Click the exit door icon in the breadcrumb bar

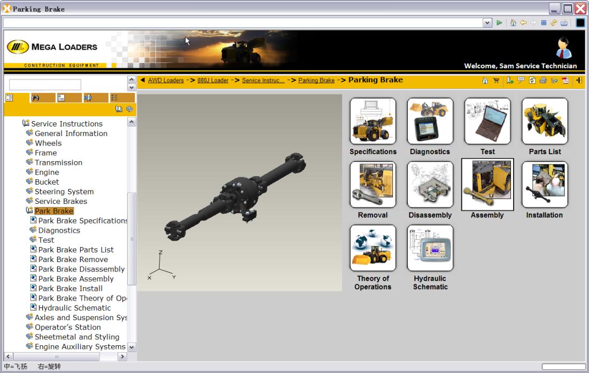pyautogui.click(x=579, y=81)
